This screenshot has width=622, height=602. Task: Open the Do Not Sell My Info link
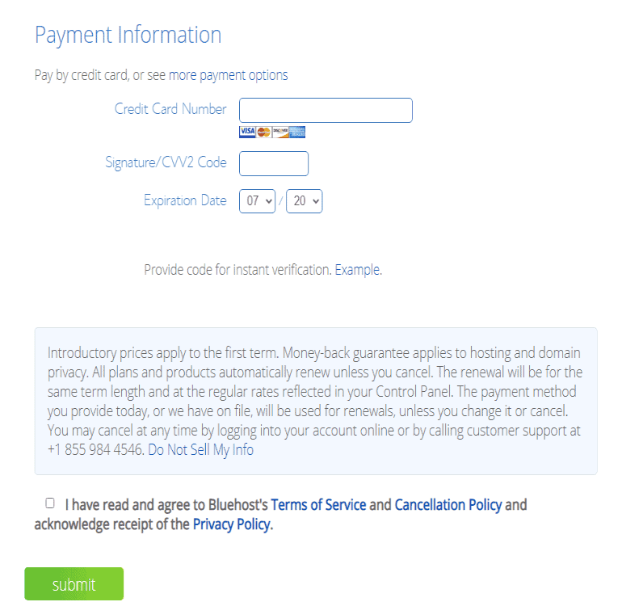200,449
